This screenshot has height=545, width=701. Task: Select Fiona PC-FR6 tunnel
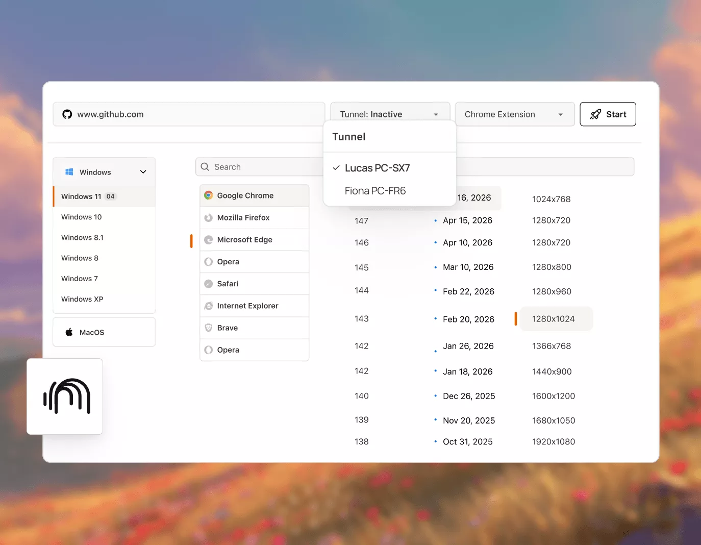point(390,191)
